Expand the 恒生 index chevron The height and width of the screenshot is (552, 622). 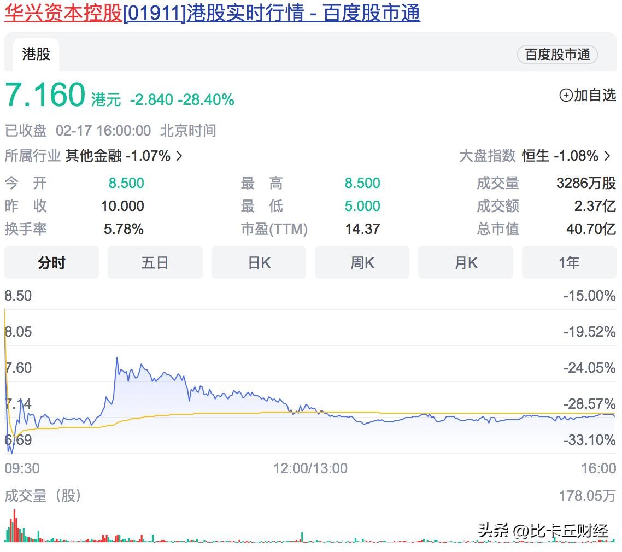[607, 156]
